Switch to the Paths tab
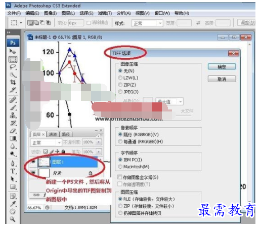This screenshot has width=260, height=226. [x=66, y=134]
